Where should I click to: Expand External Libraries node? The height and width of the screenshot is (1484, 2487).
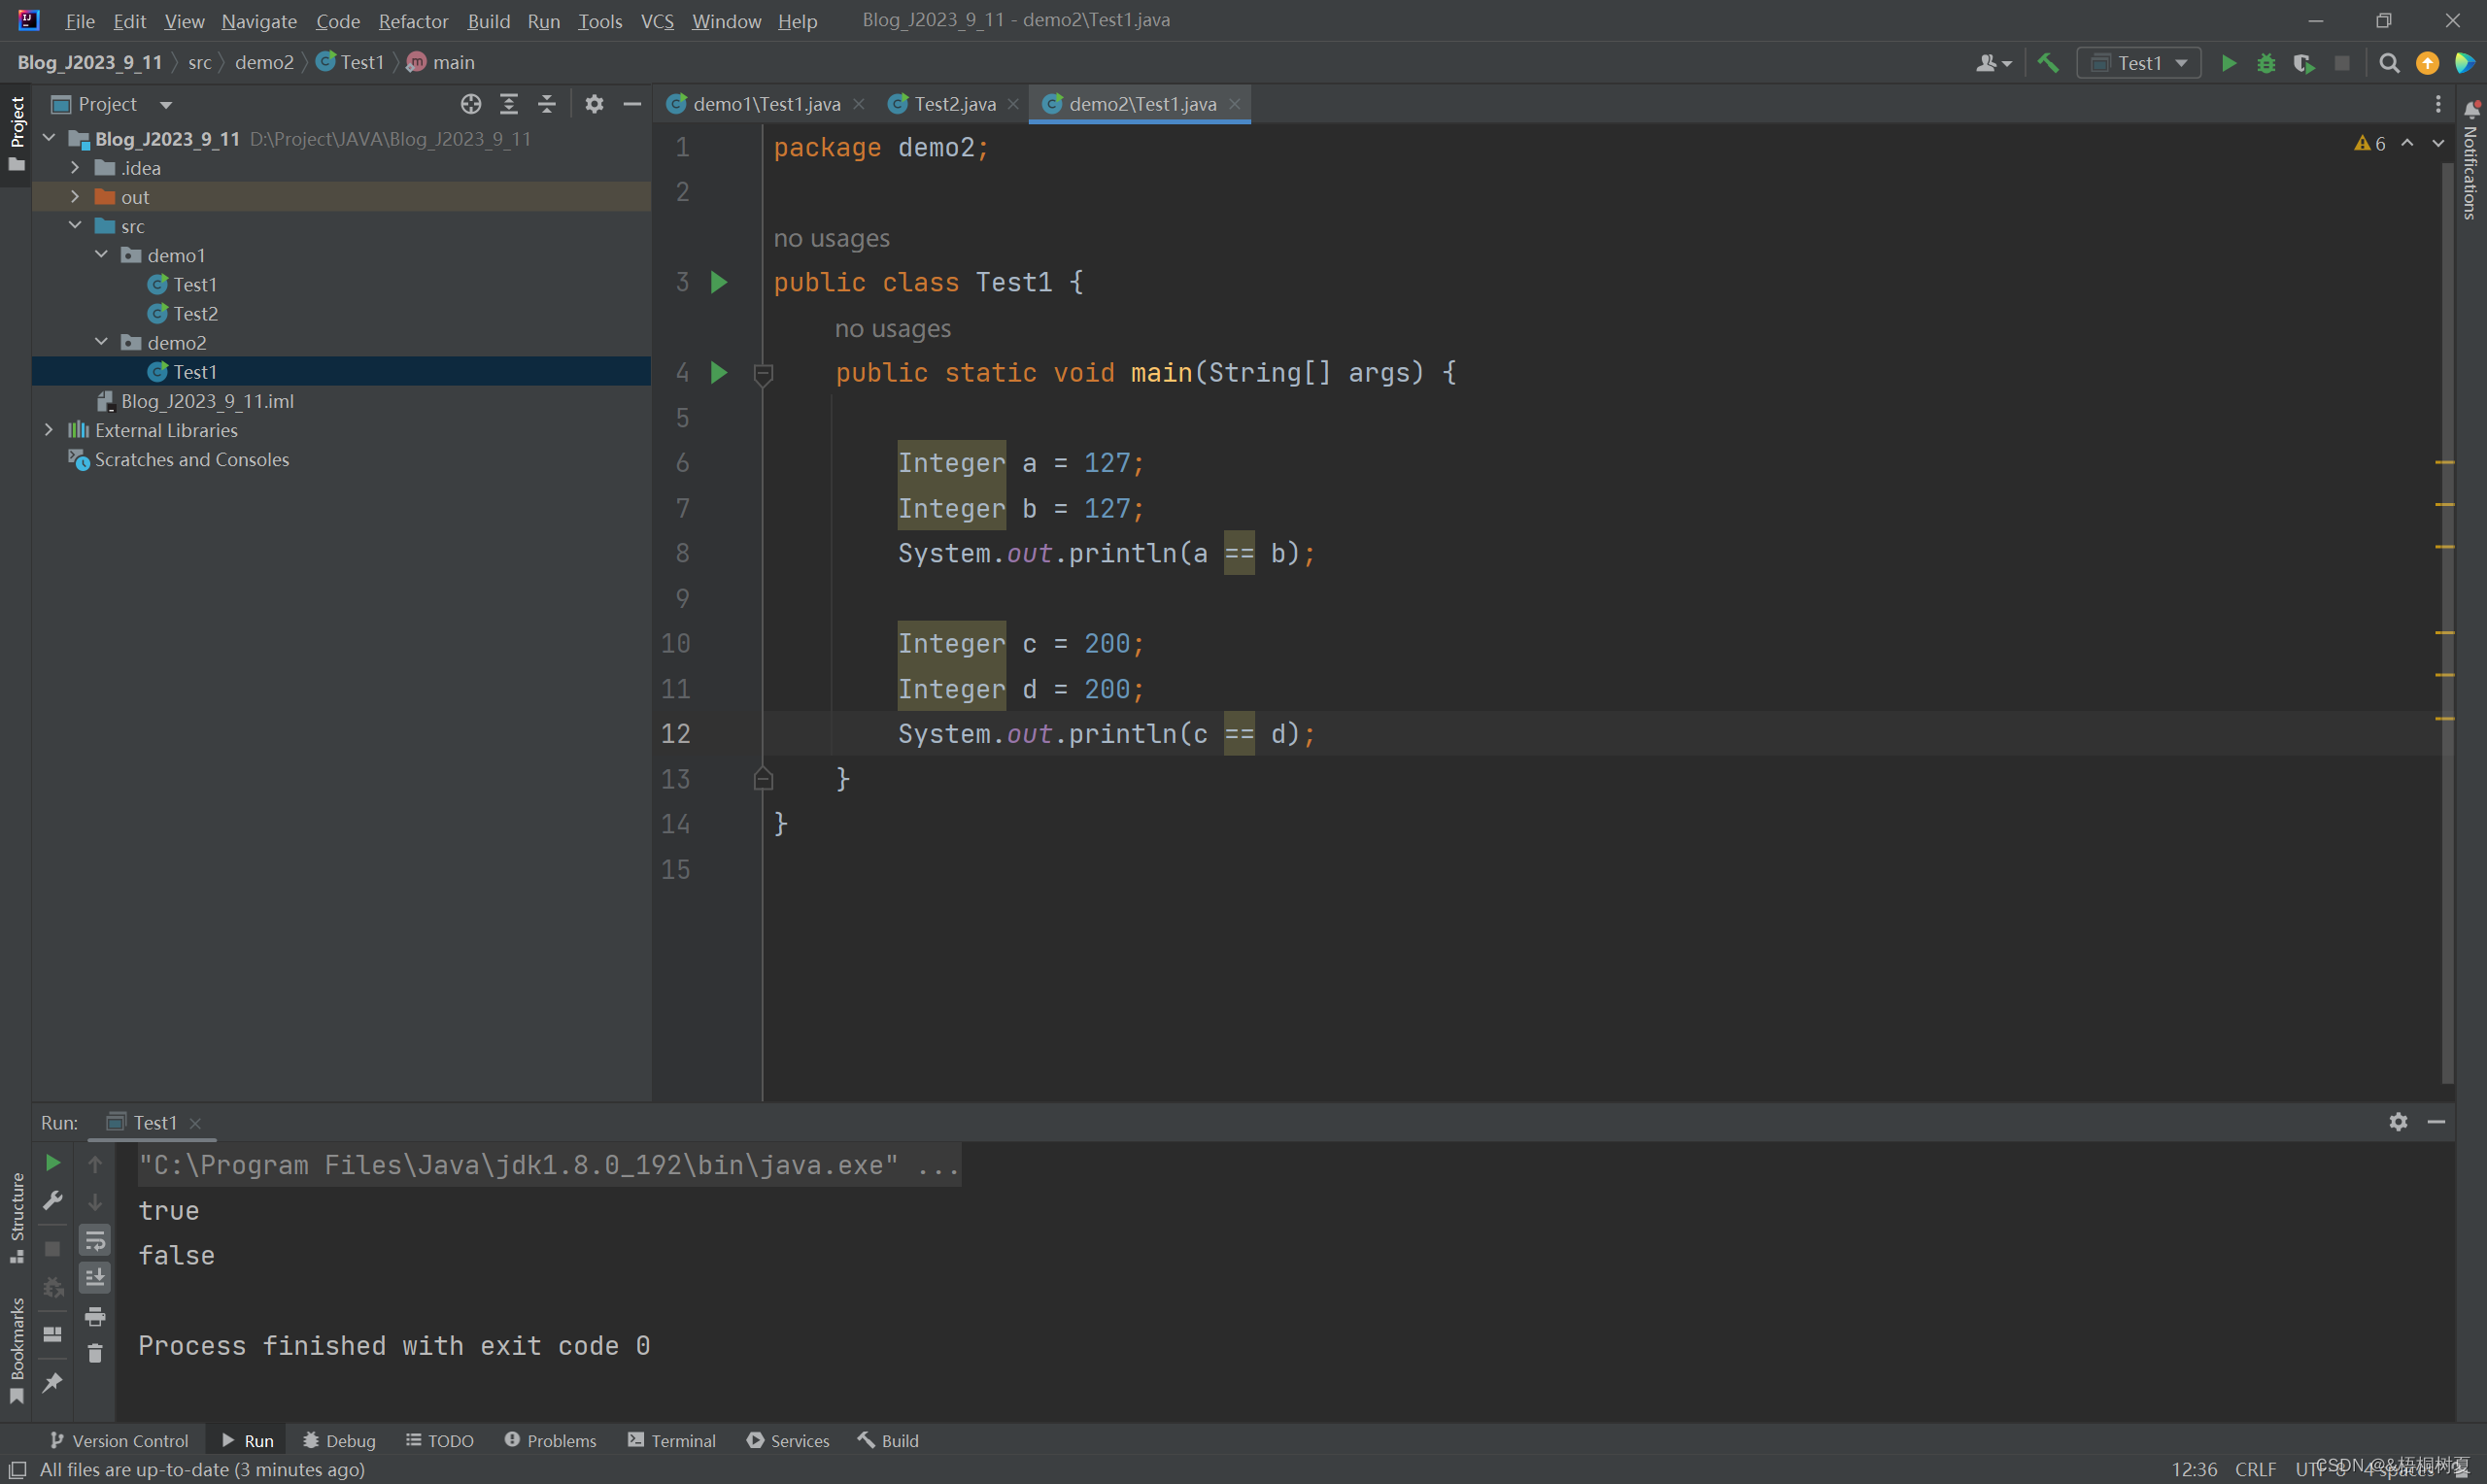(49, 430)
